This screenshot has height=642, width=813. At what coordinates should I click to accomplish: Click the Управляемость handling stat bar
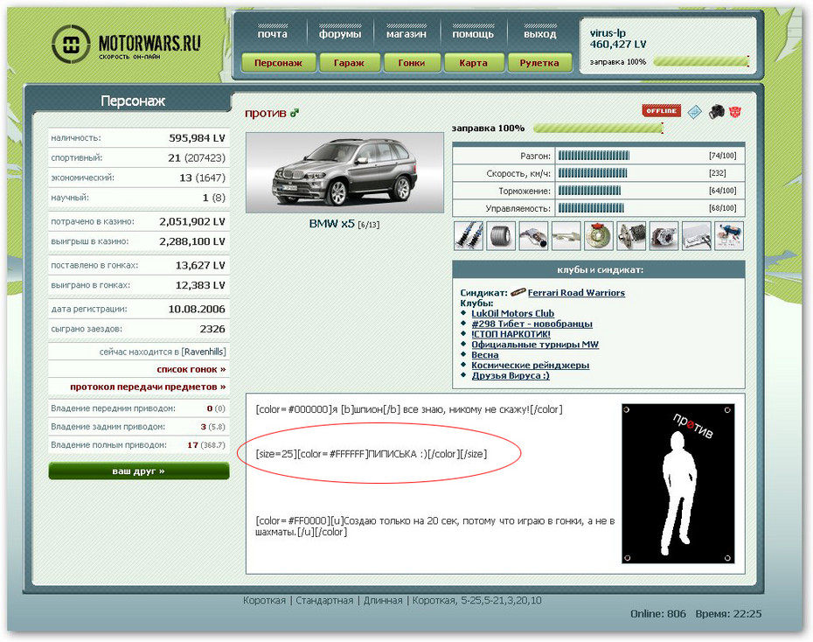pos(591,208)
